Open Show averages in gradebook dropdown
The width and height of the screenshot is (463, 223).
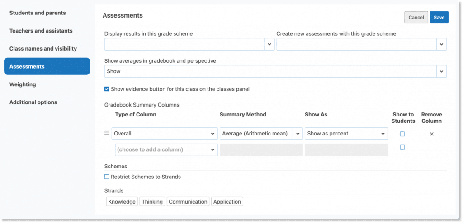(x=441, y=71)
